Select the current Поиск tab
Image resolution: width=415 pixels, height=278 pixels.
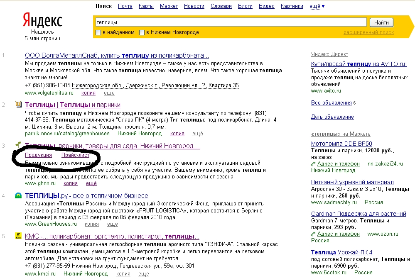click(104, 6)
